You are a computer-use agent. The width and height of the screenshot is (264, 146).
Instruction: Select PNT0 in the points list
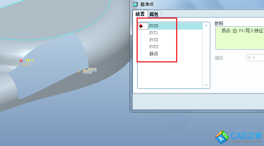click(x=154, y=26)
